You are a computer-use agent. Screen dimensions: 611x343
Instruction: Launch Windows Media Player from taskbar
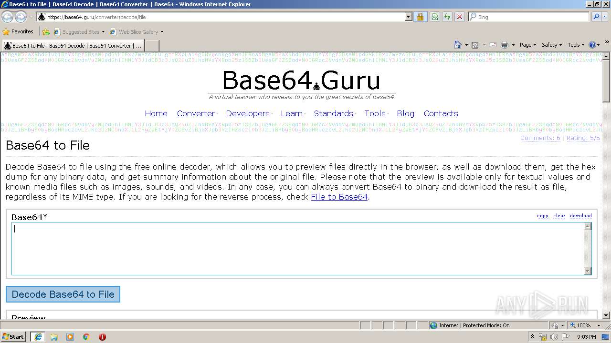pos(70,337)
